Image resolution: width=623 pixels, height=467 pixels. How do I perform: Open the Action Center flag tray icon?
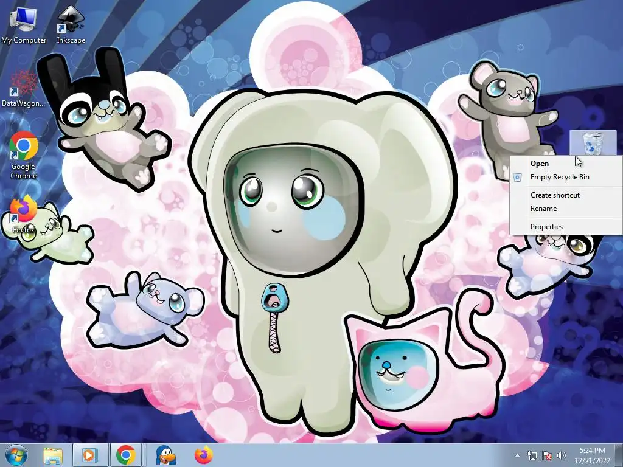click(x=547, y=455)
